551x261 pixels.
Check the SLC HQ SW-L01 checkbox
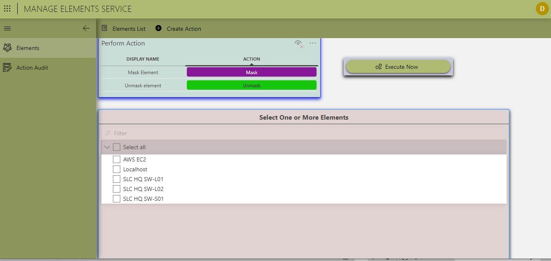pyautogui.click(x=117, y=179)
